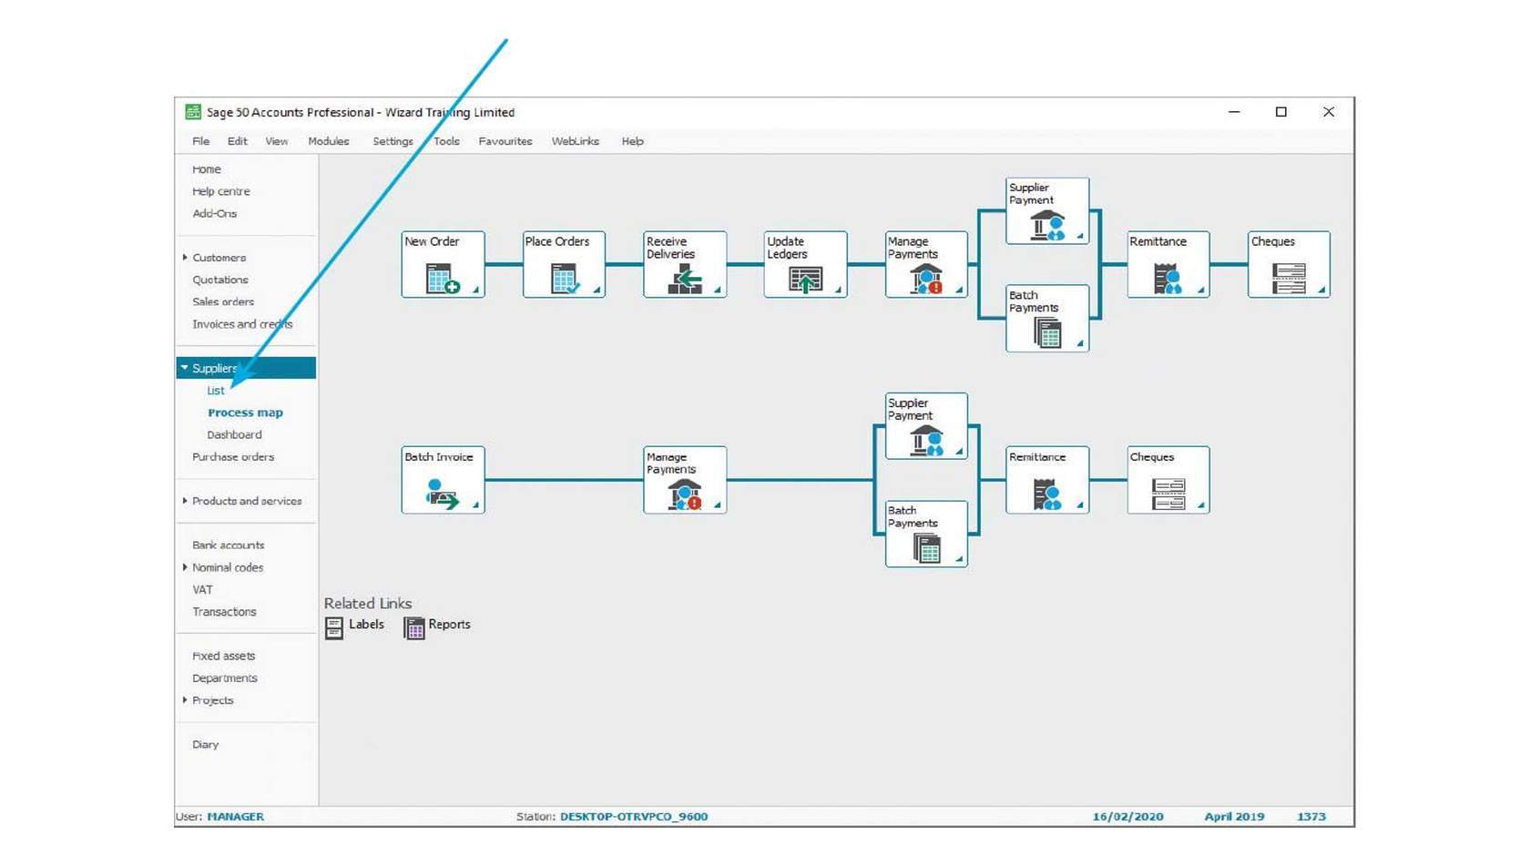Click the Sage app icon in title bar
This screenshot has width=1530, height=866.
[x=193, y=112]
